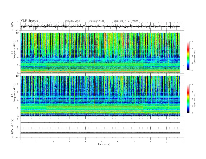Click the '-7' label on ch.2 colorbar
The image size is (206, 159).
[x=192, y=113]
